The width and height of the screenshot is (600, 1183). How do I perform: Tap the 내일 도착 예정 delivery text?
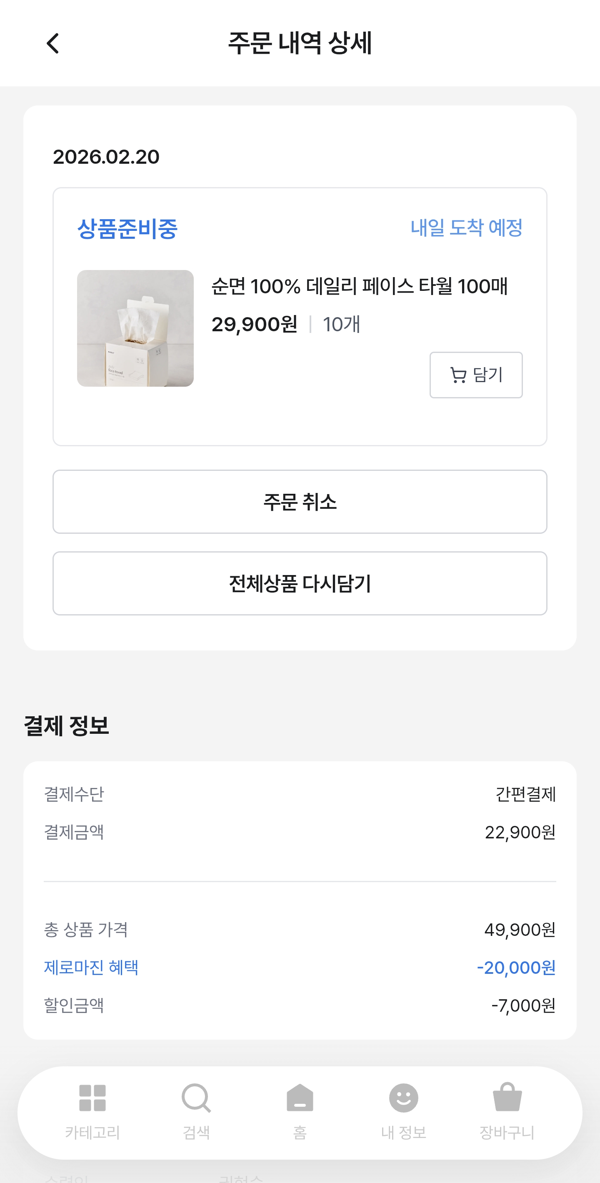[x=466, y=228]
